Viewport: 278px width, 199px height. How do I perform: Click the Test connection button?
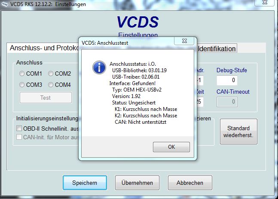pos(46,98)
